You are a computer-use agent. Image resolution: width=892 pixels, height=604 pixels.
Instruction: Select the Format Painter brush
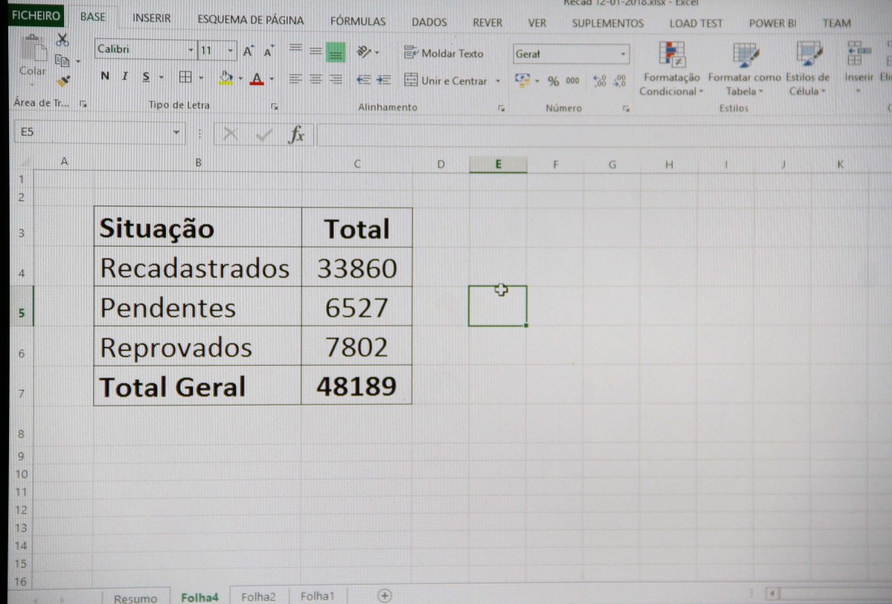click(63, 81)
